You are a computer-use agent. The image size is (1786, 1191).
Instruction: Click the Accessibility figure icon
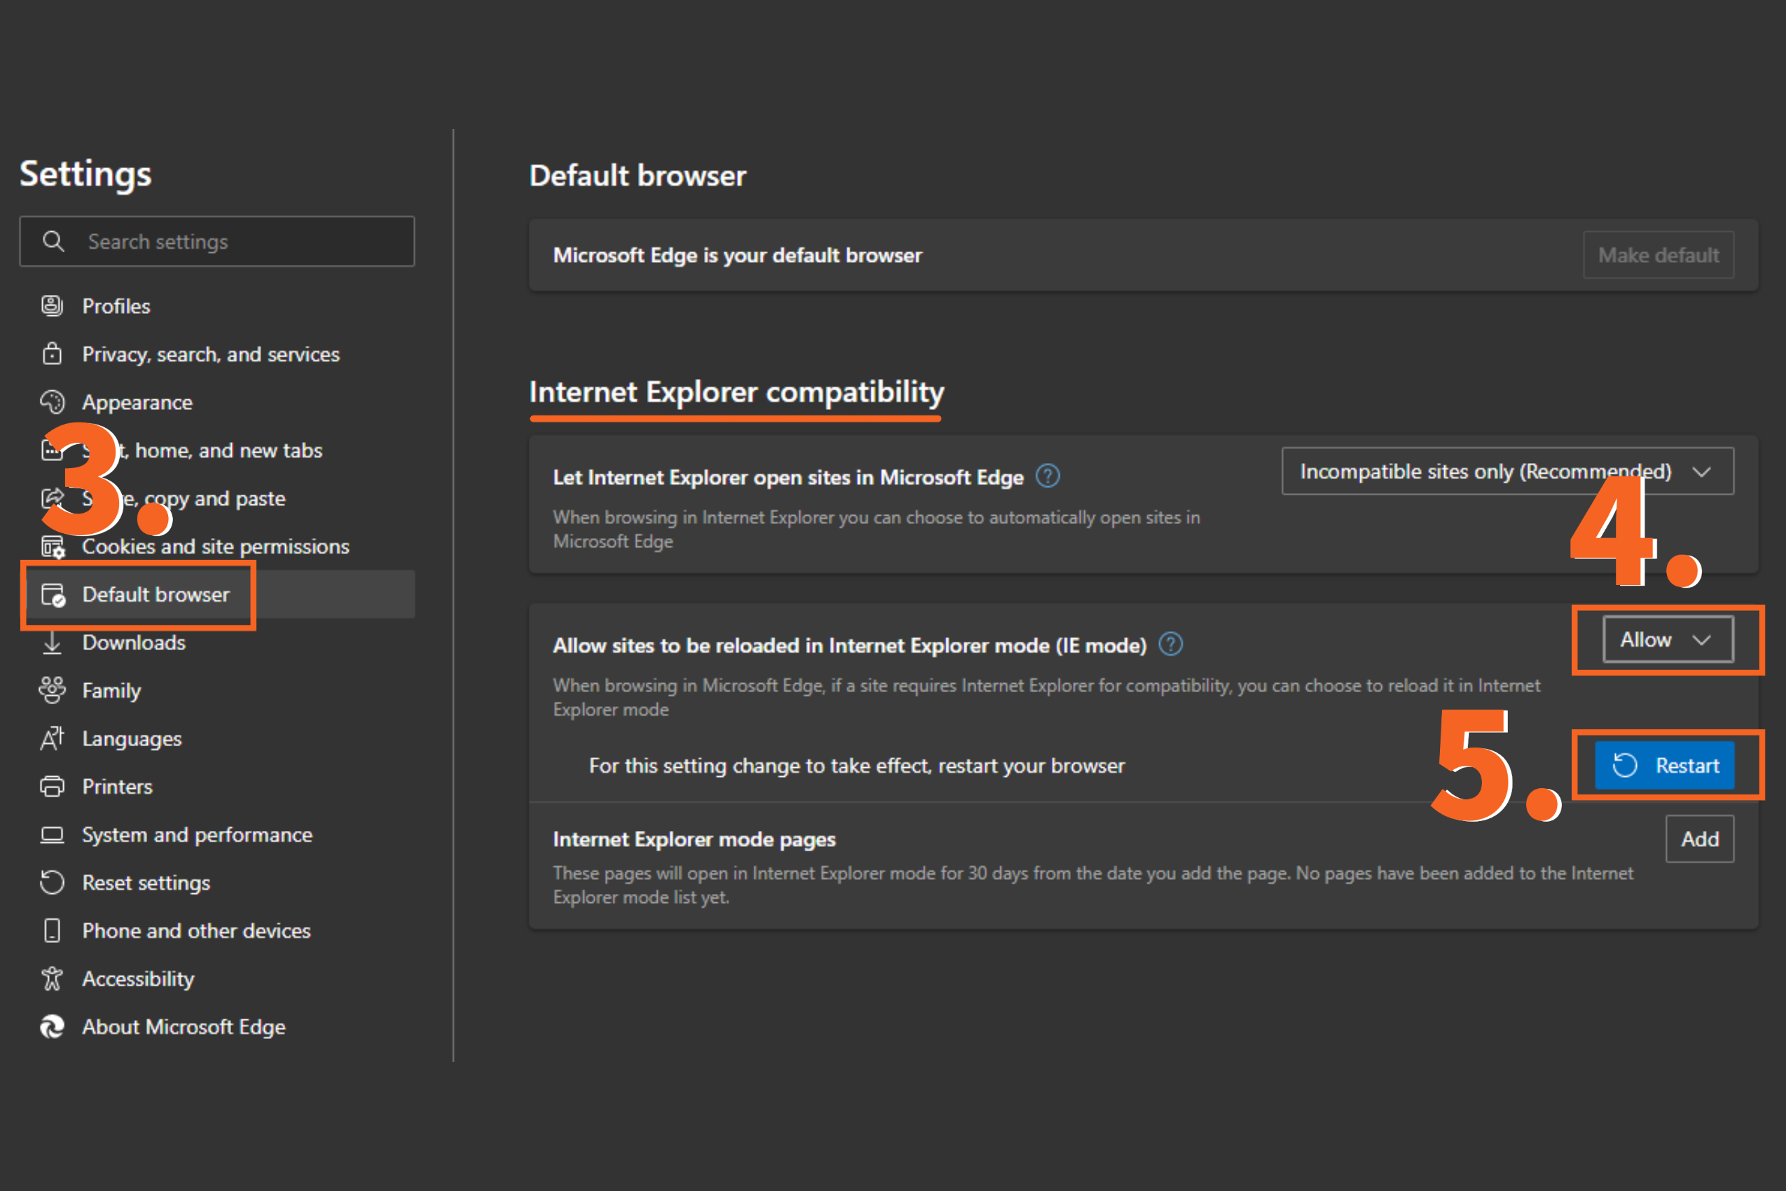(52, 978)
